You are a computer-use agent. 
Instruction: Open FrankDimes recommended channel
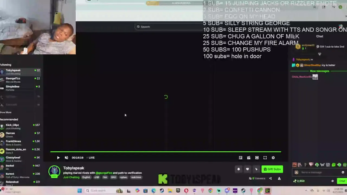tap(20, 143)
